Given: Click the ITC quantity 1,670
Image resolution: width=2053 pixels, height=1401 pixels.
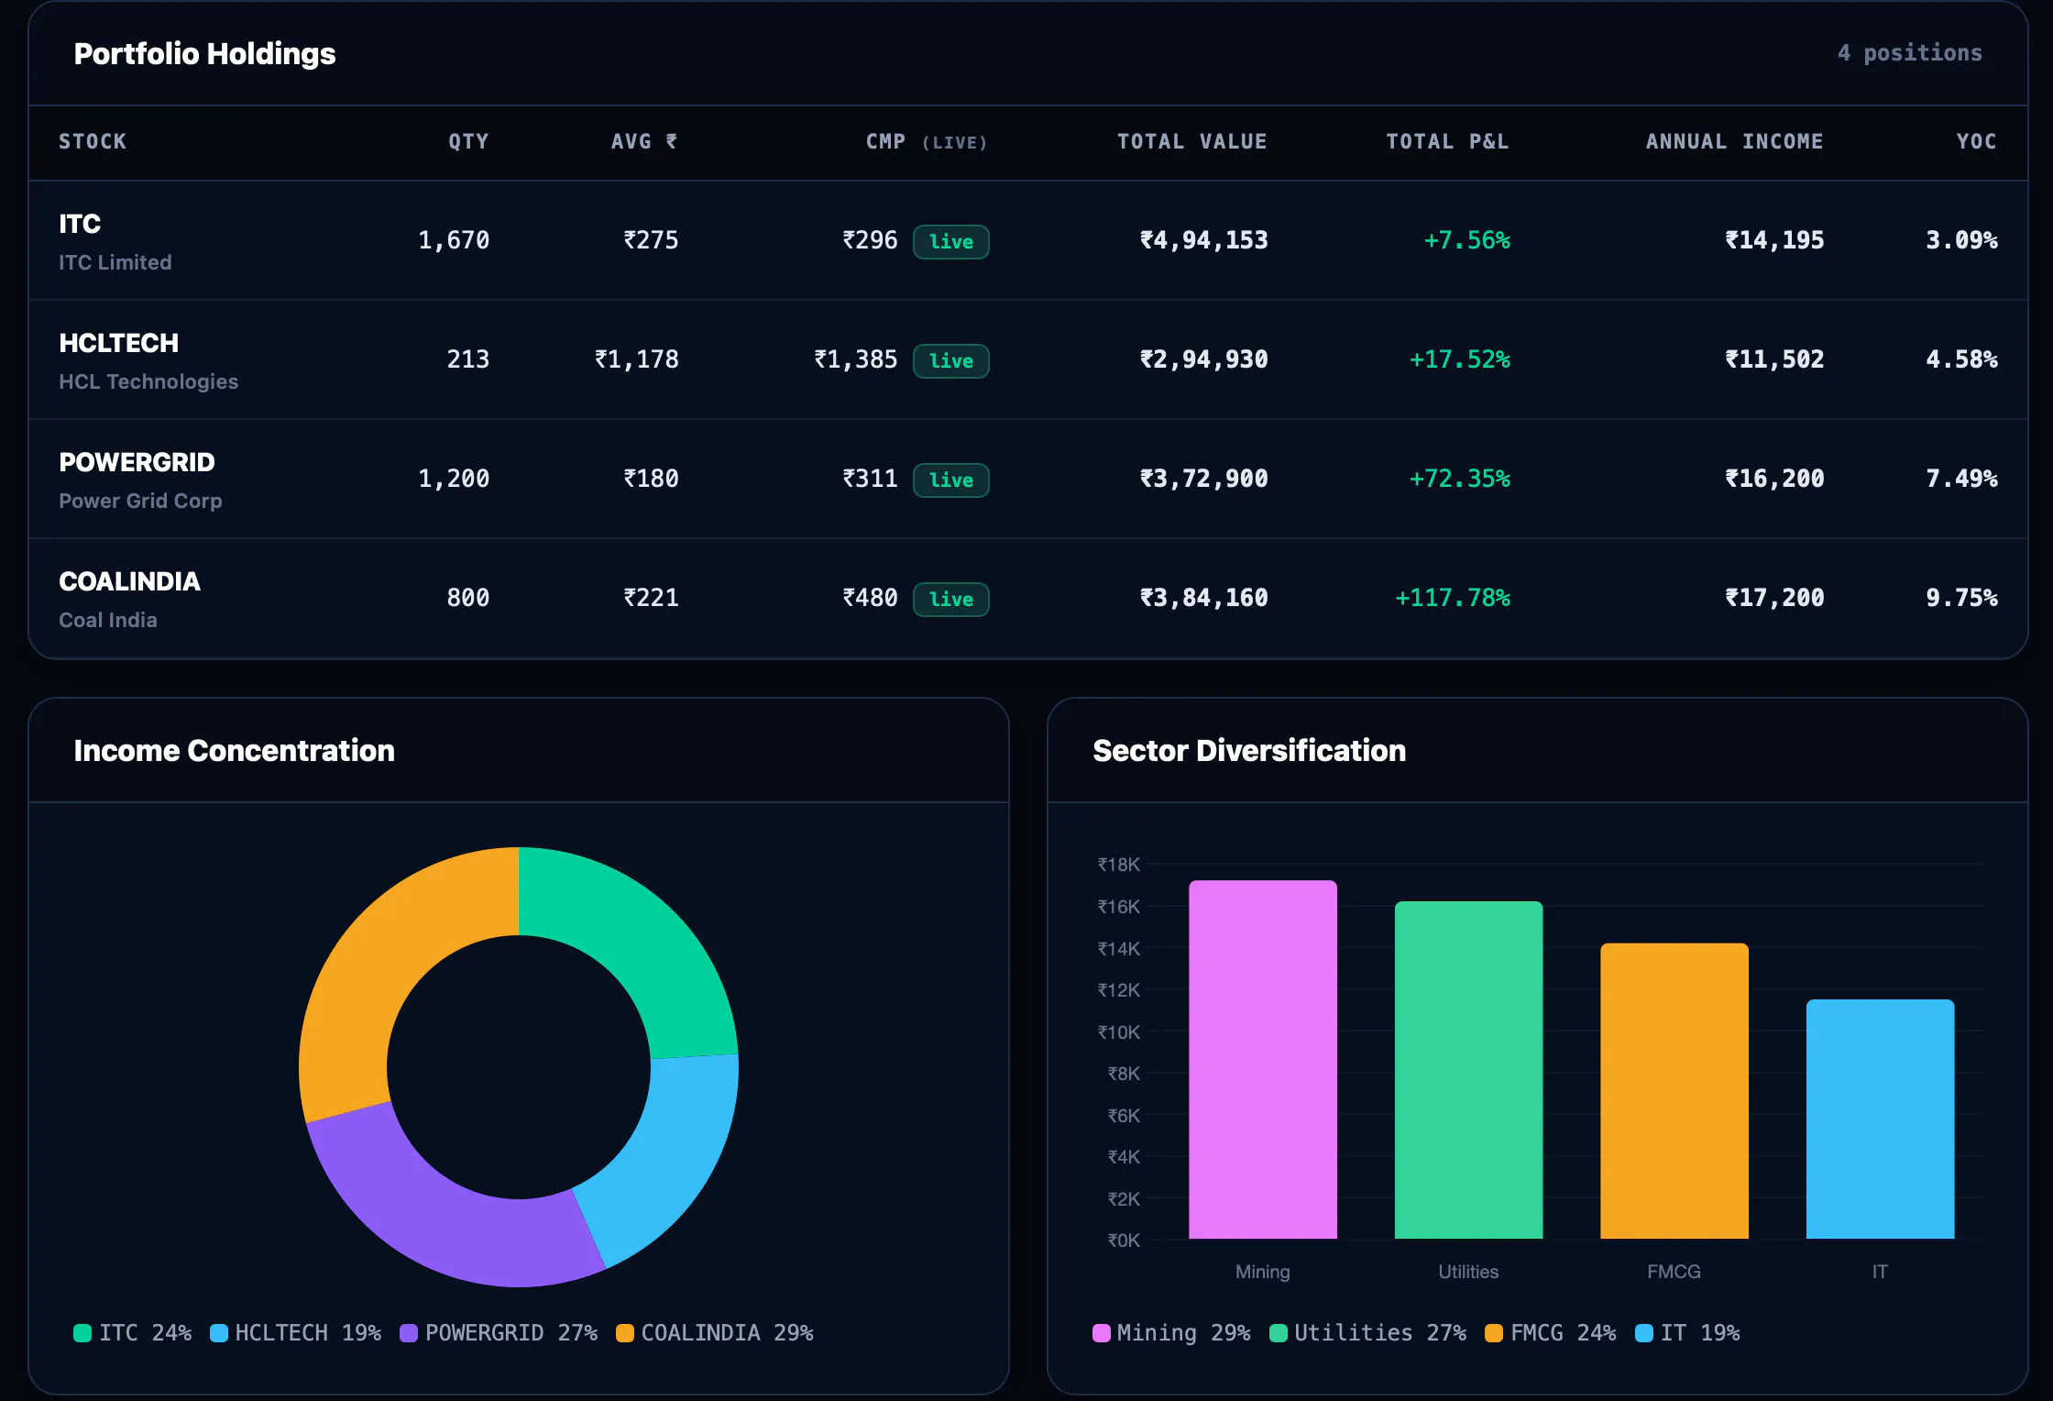Looking at the screenshot, I should [454, 240].
